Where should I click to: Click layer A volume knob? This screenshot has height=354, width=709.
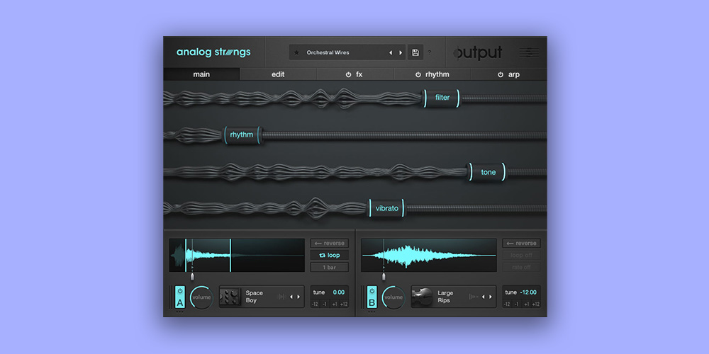tap(201, 297)
